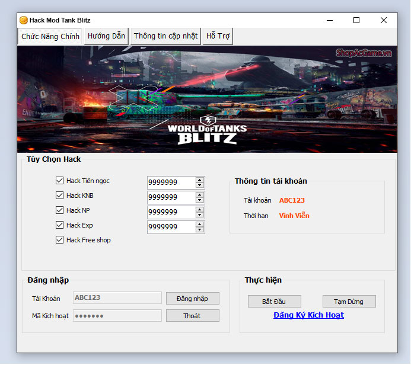Click the Đăng nhập button
The width and height of the screenshot is (411, 365).
192,299
